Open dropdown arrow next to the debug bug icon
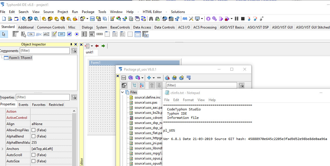This screenshot has height=166, width=330. tap(231, 19)
